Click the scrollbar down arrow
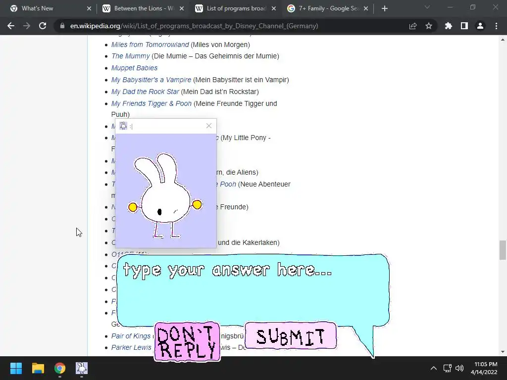This screenshot has width=507, height=380. click(503, 352)
